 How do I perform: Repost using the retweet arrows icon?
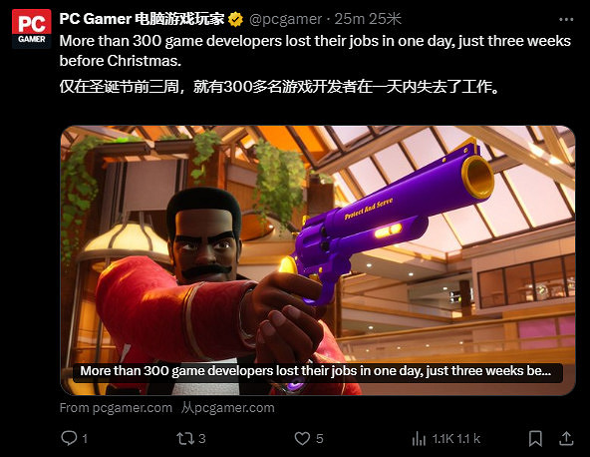tap(185, 438)
